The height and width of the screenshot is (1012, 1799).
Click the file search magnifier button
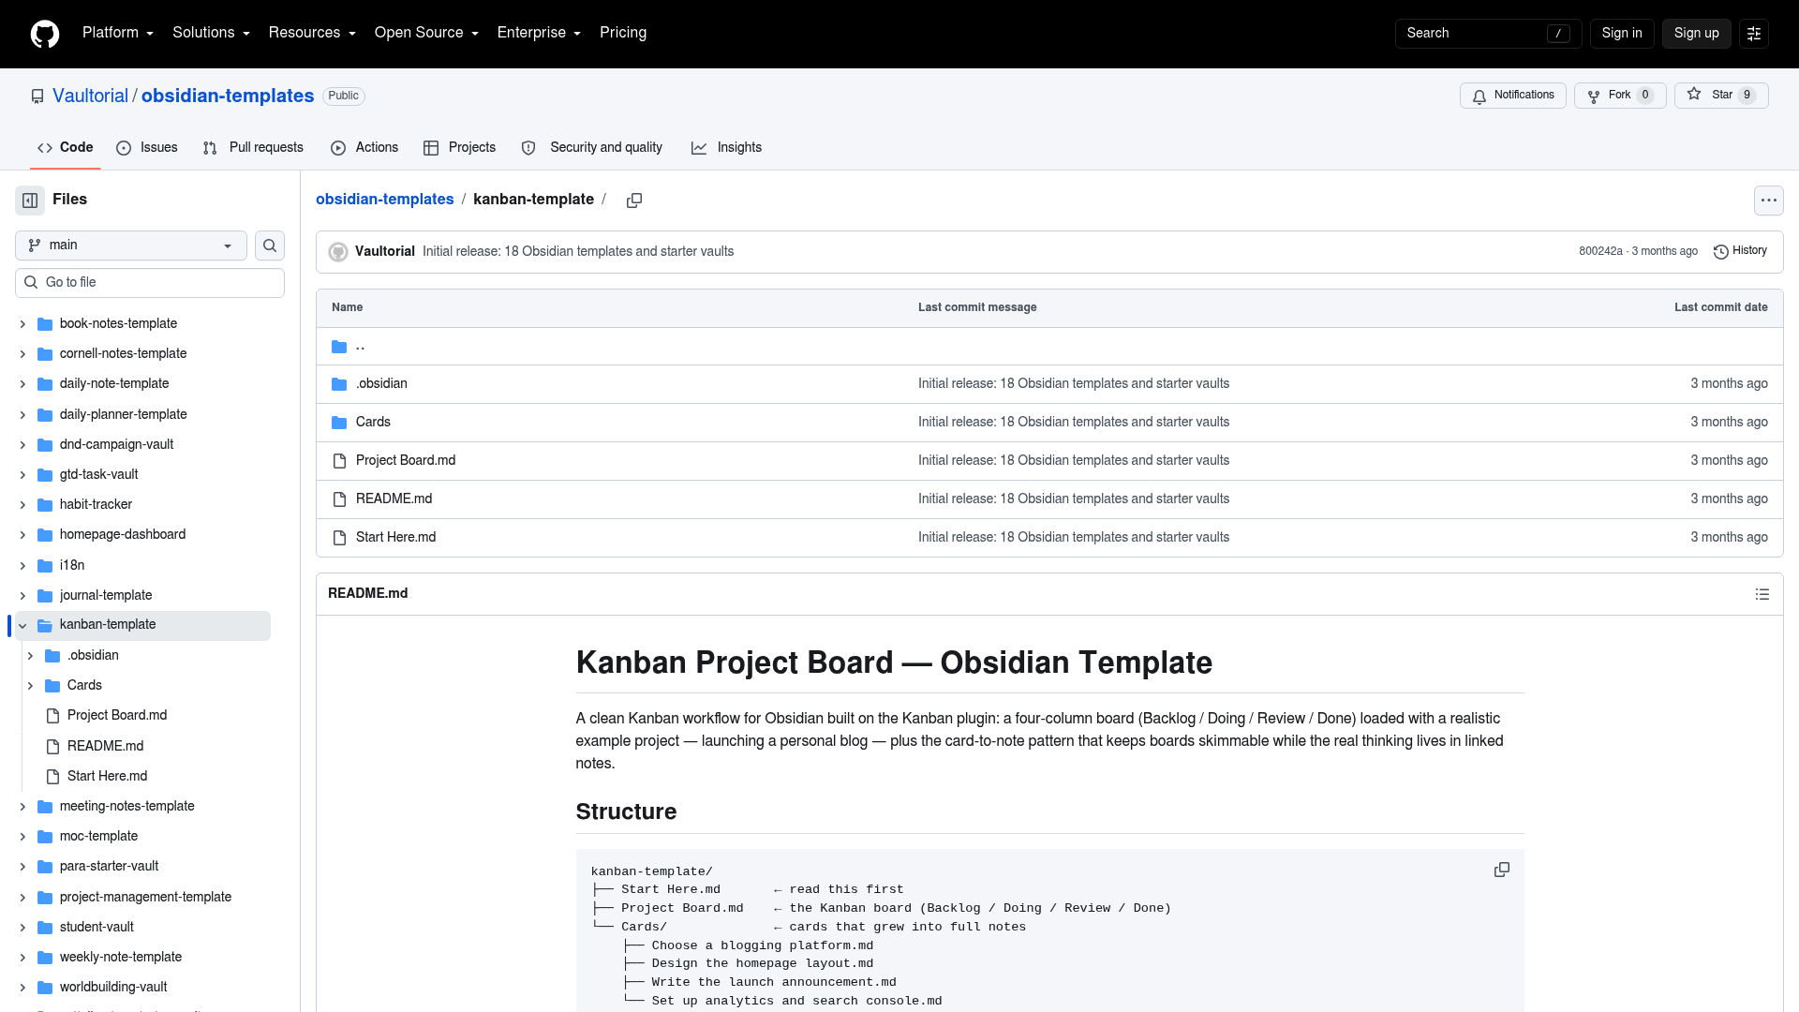point(270,246)
